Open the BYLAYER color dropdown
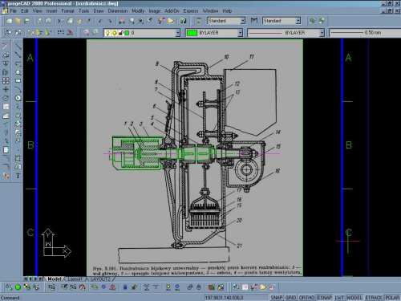Viewport: 401px width, 301px height. [x=240, y=33]
